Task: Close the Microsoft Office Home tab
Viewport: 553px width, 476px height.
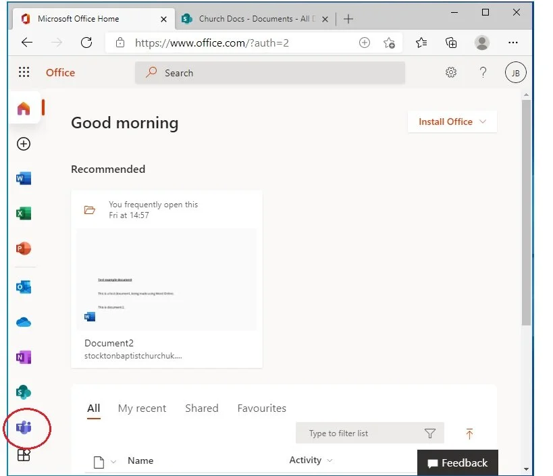Action: click(163, 20)
